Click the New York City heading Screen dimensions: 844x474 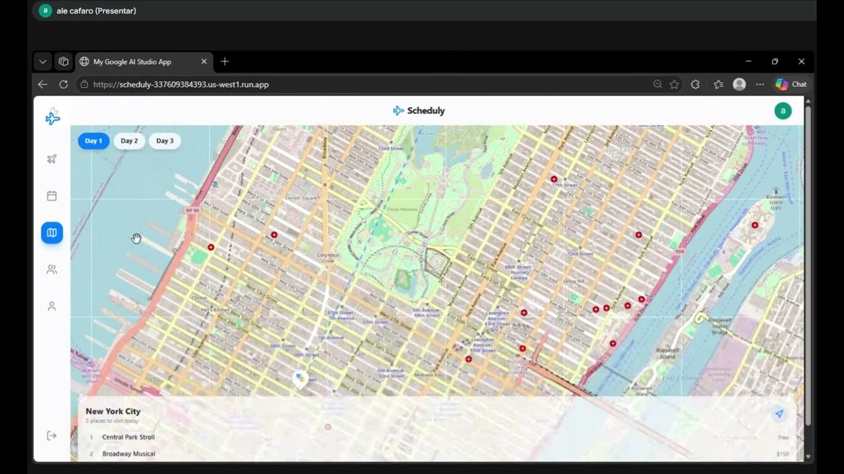113,411
